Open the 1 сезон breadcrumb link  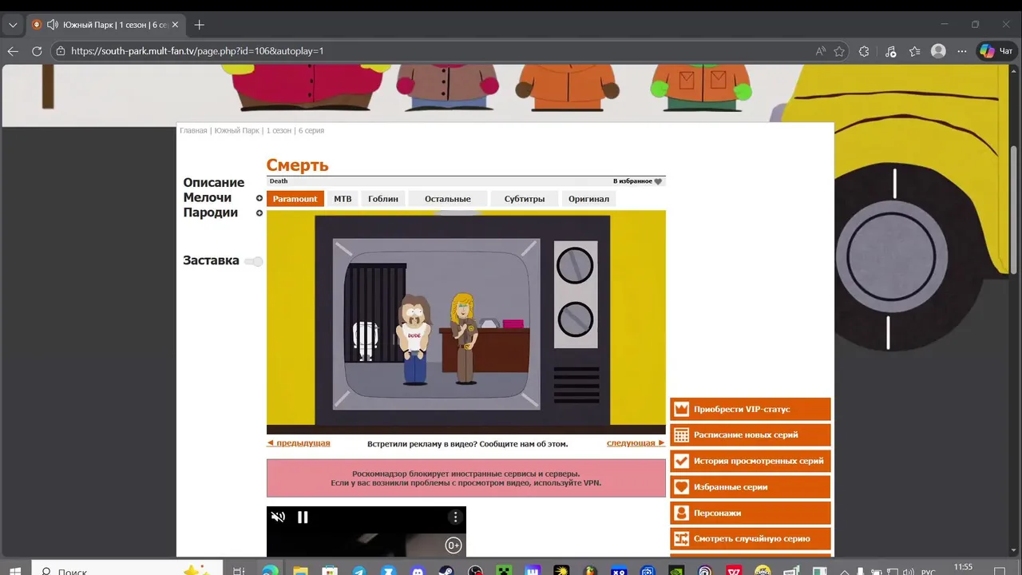click(x=279, y=130)
